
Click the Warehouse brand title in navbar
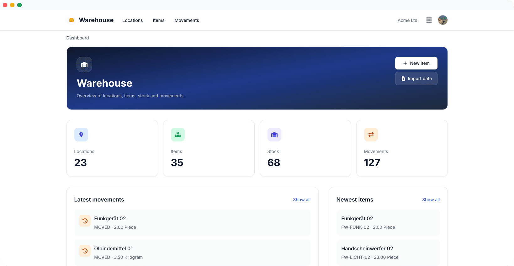[96, 20]
